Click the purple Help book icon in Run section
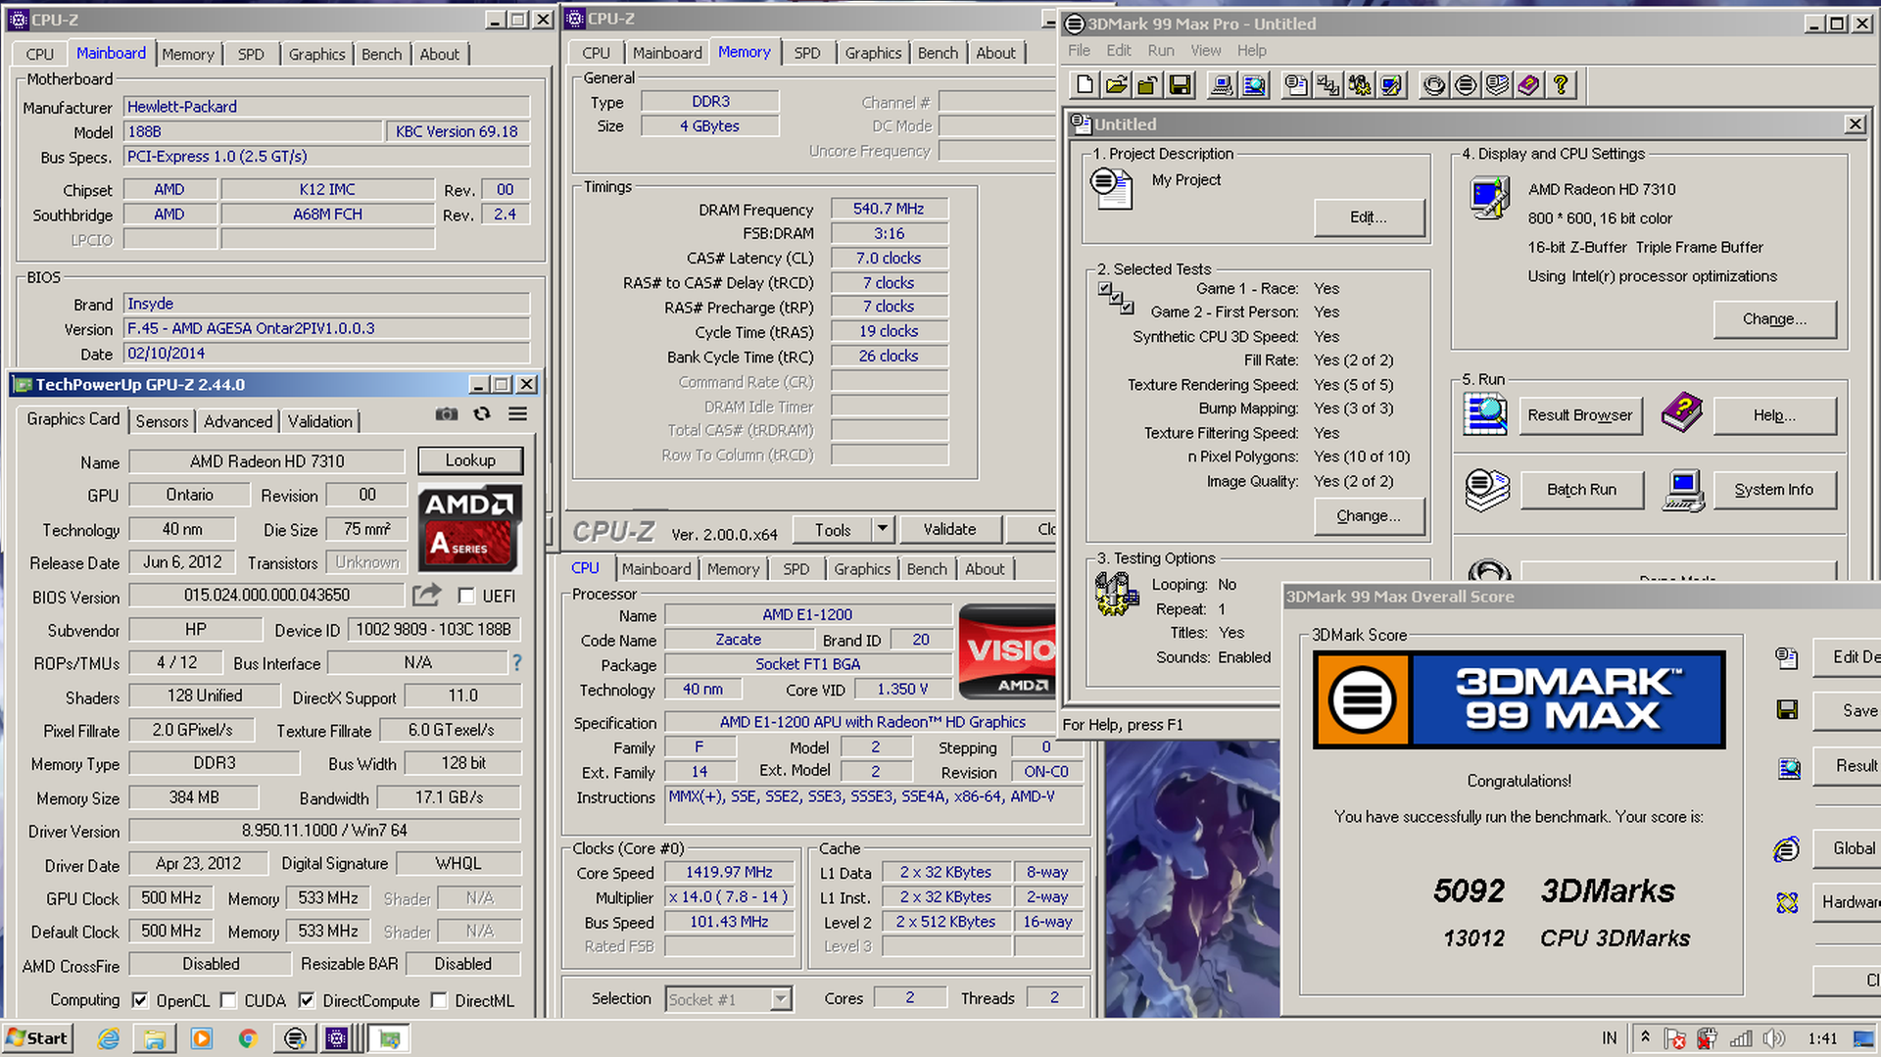Screen dimensions: 1881x1057 [1682, 412]
